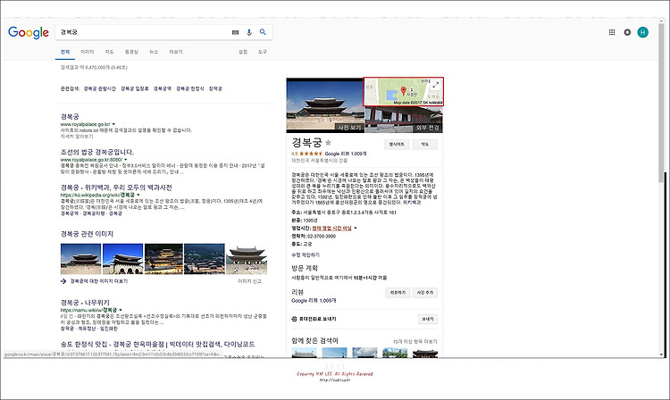Click the 사진 보기 palace photo
670x400 pixels.
tap(325, 105)
